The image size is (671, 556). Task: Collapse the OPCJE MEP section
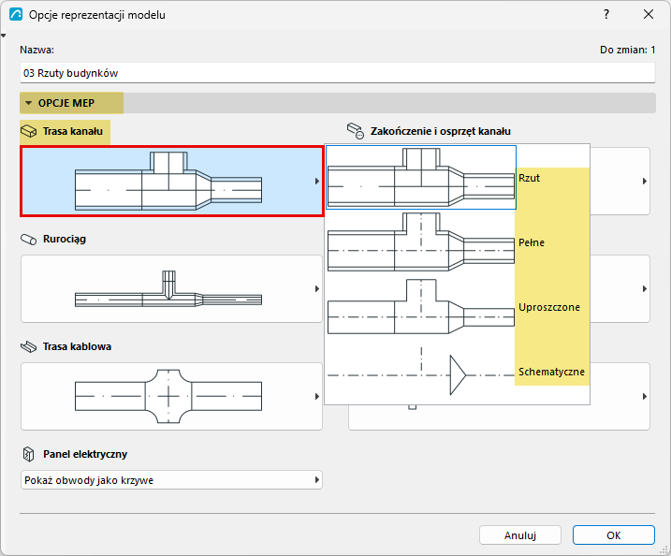point(29,103)
